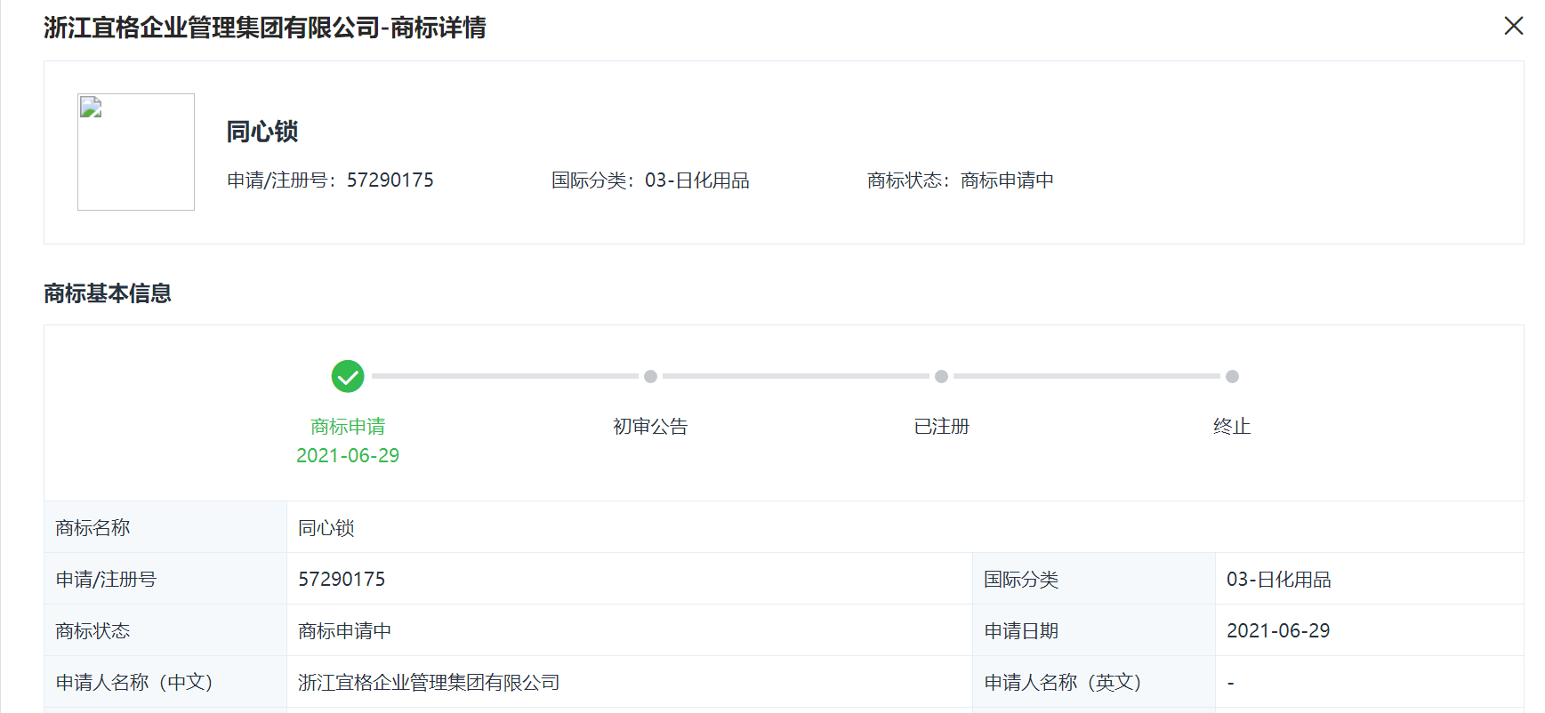Click the 03-日化用品 table value cell
The image size is (1545, 713).
(x=1370, y=579)
